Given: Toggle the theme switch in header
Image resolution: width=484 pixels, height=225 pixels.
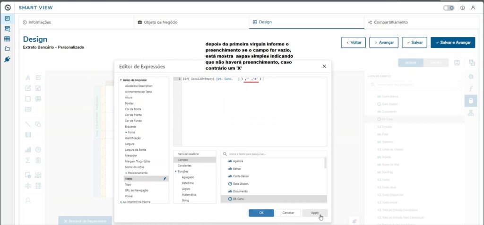Looking at the screenshot, I should [449, 8].
